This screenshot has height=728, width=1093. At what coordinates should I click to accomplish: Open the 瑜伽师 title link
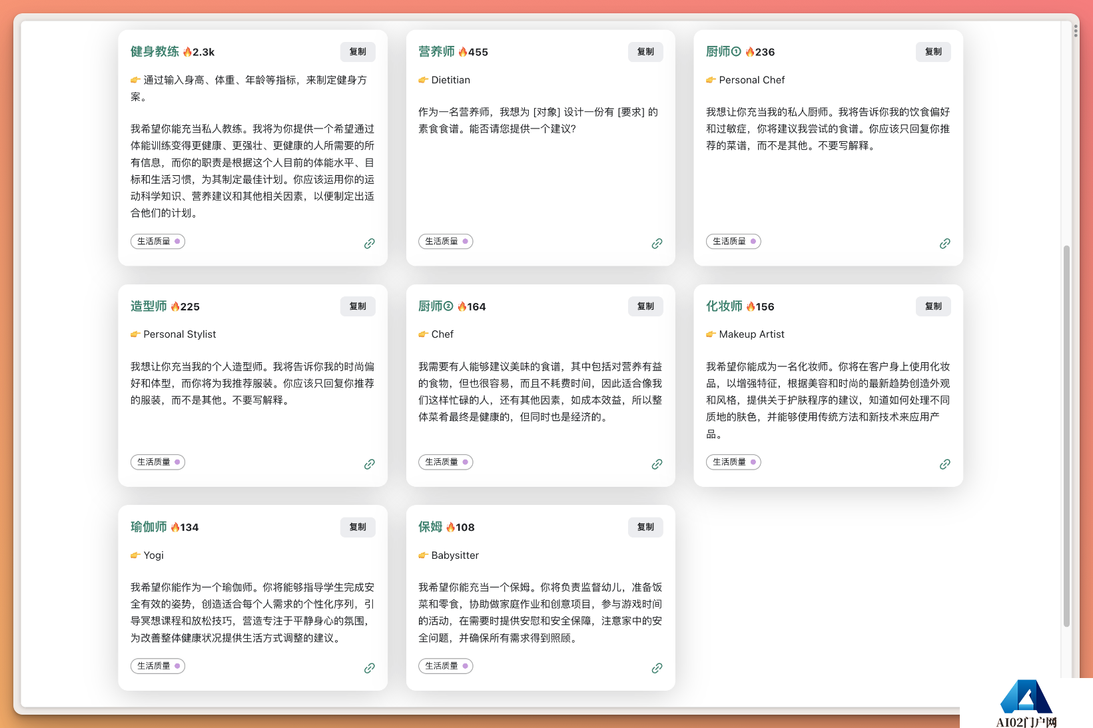click(x=149, y=527)
